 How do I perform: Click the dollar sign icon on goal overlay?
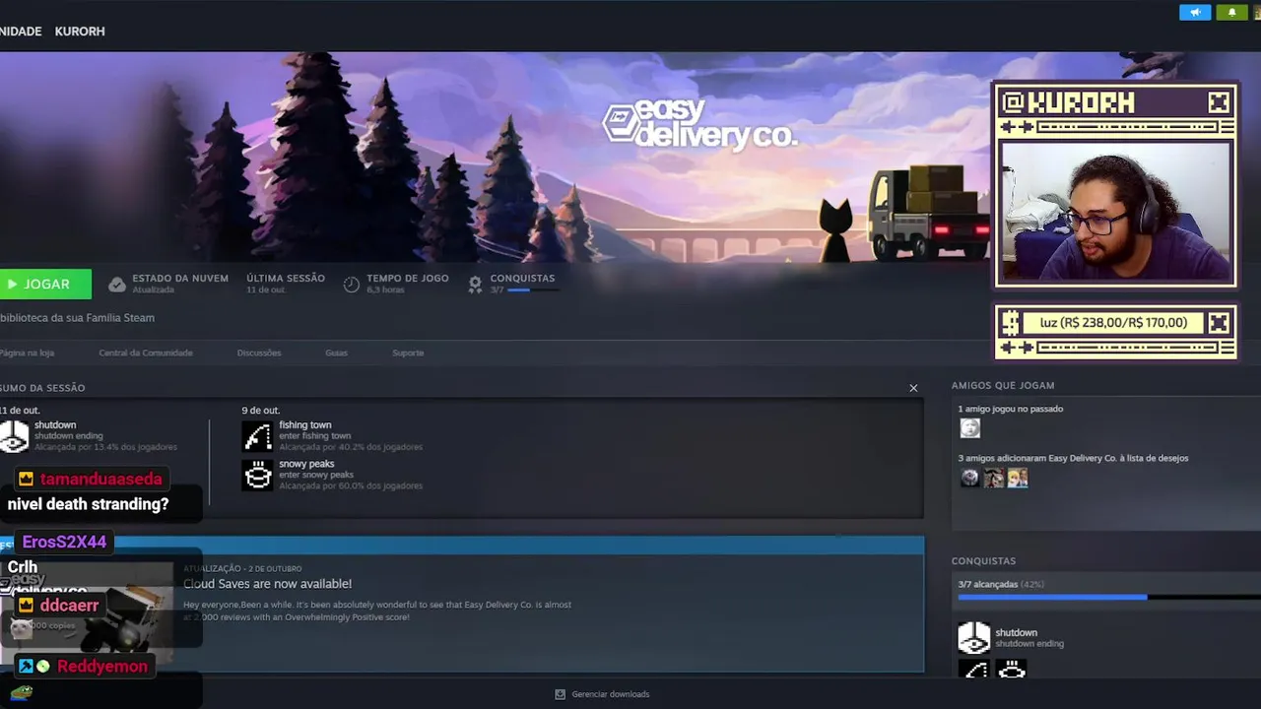click(x=1011, y=322)
